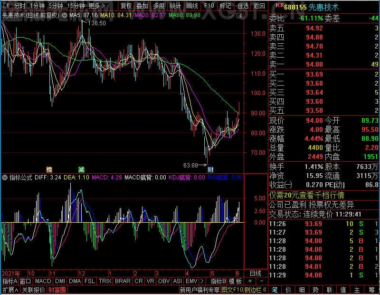
Task: Apply the VR indicator
Action: (x=150, y=281)
